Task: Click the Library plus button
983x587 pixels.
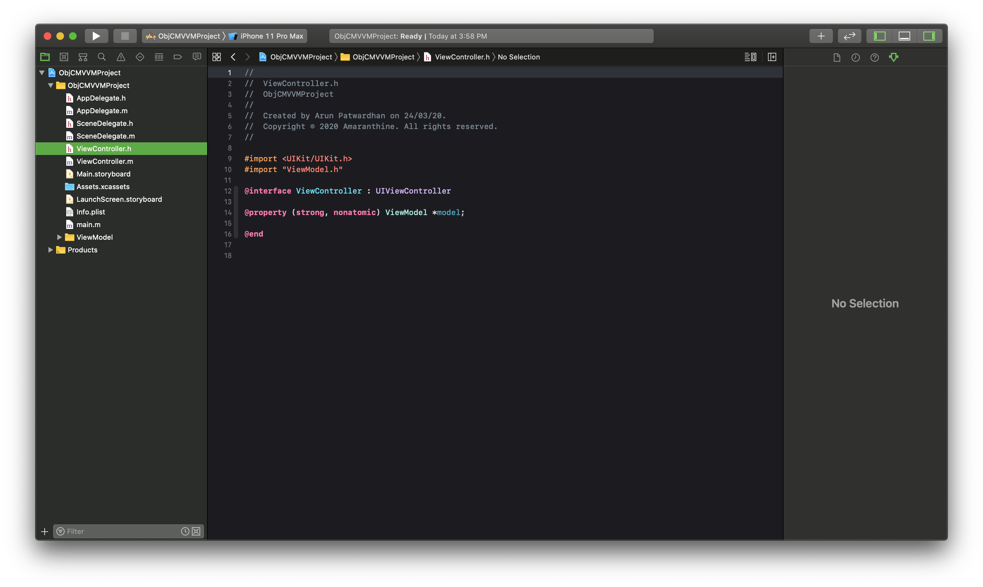Action: (x=821, y=36)
